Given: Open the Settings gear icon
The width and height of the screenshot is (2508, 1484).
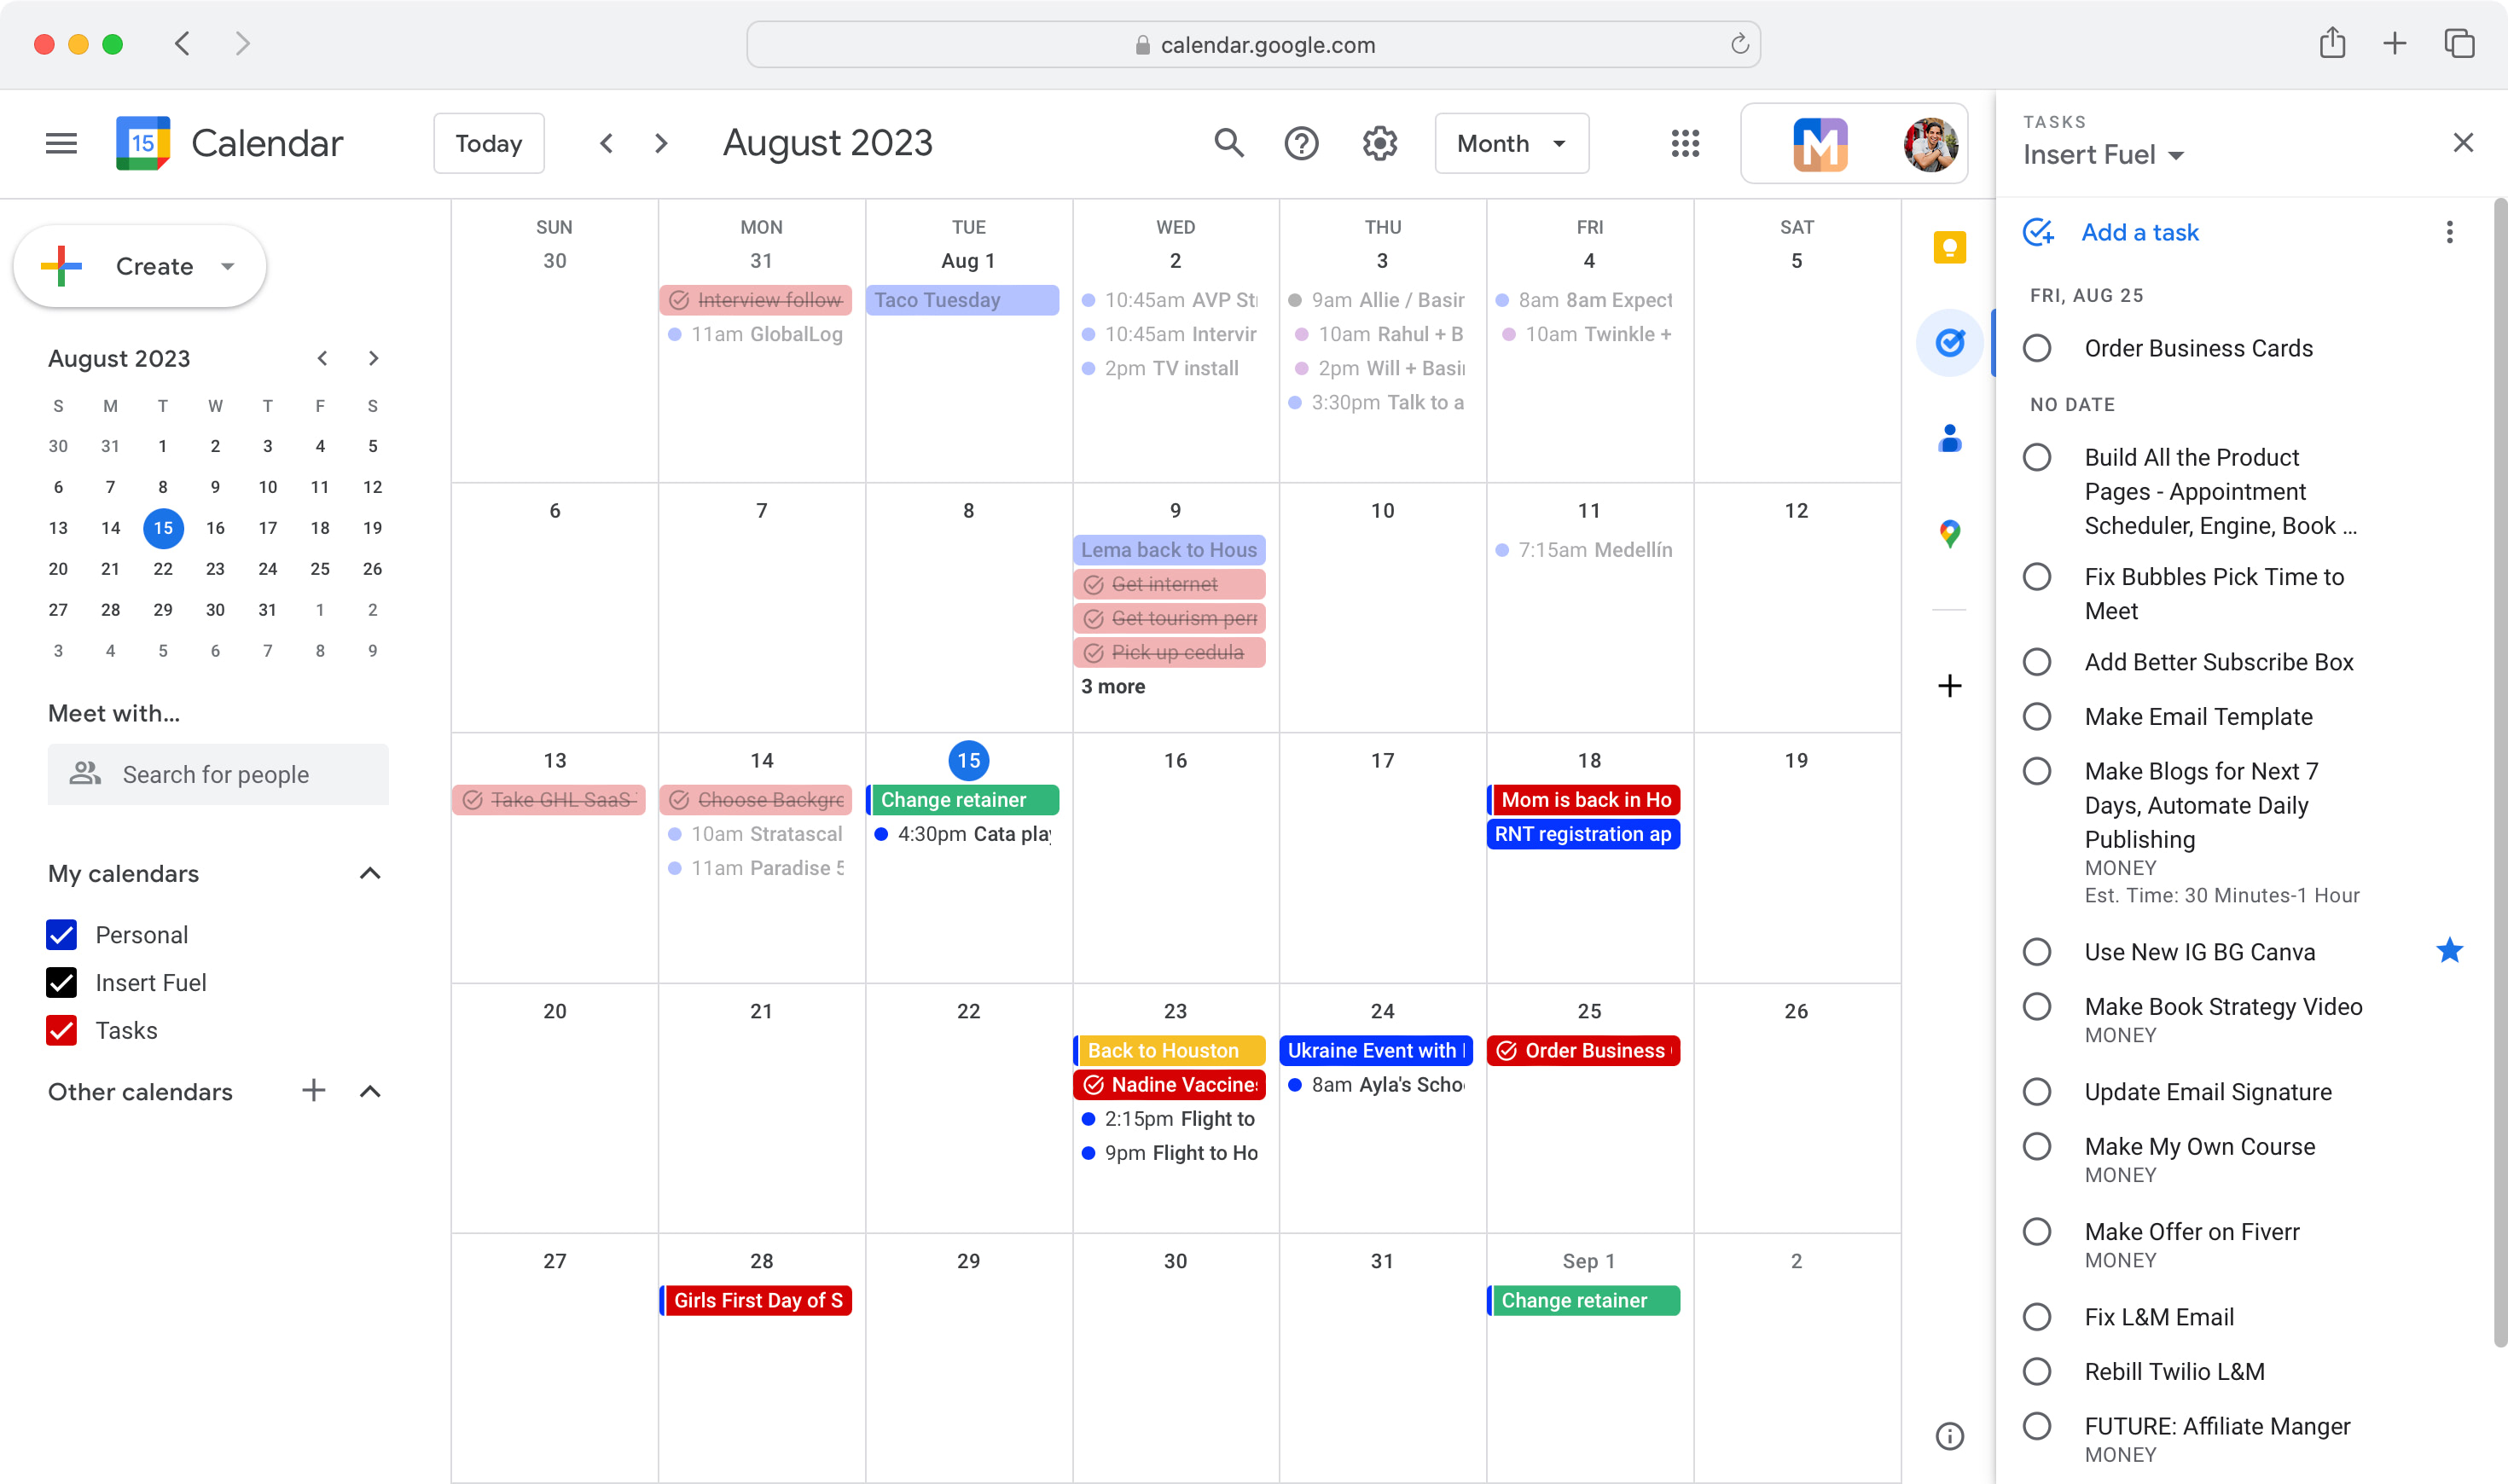Looking at the screenshot, I should click(1379, 143).
